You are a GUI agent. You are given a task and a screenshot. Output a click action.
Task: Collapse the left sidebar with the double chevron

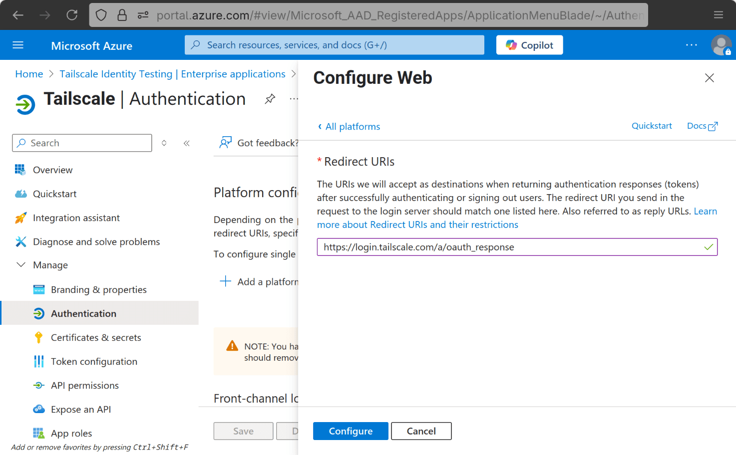pos(186,143)
